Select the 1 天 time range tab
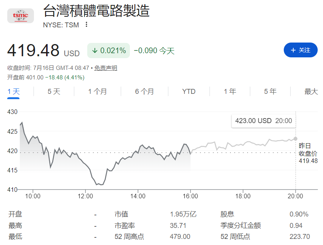This screenshot has height=245, width=323. pos(13,92)
